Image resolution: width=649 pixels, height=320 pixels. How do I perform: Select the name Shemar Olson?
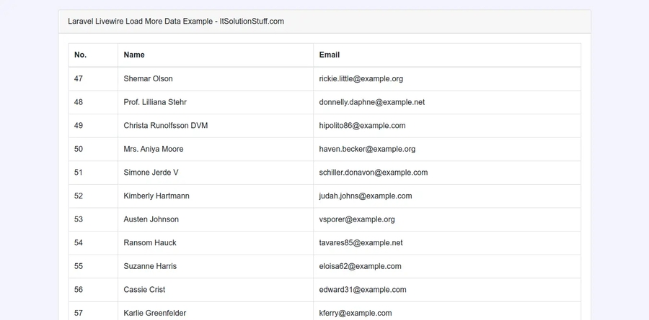pyautogui.click(x=148, y=78)
